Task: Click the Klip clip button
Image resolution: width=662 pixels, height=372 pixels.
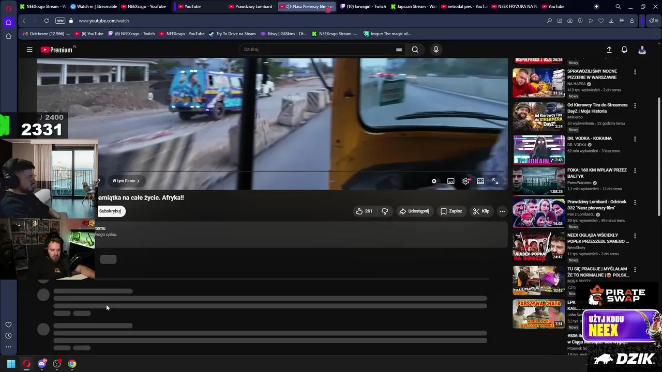Action: [481, 211]
